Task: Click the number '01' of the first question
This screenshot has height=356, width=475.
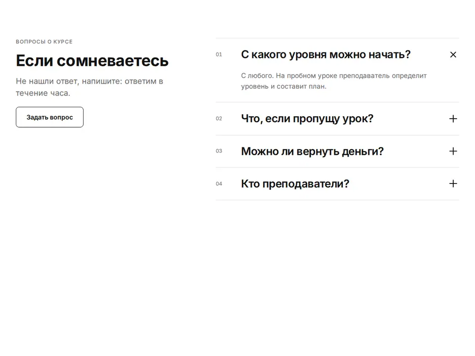Action: tap(219, 54)
